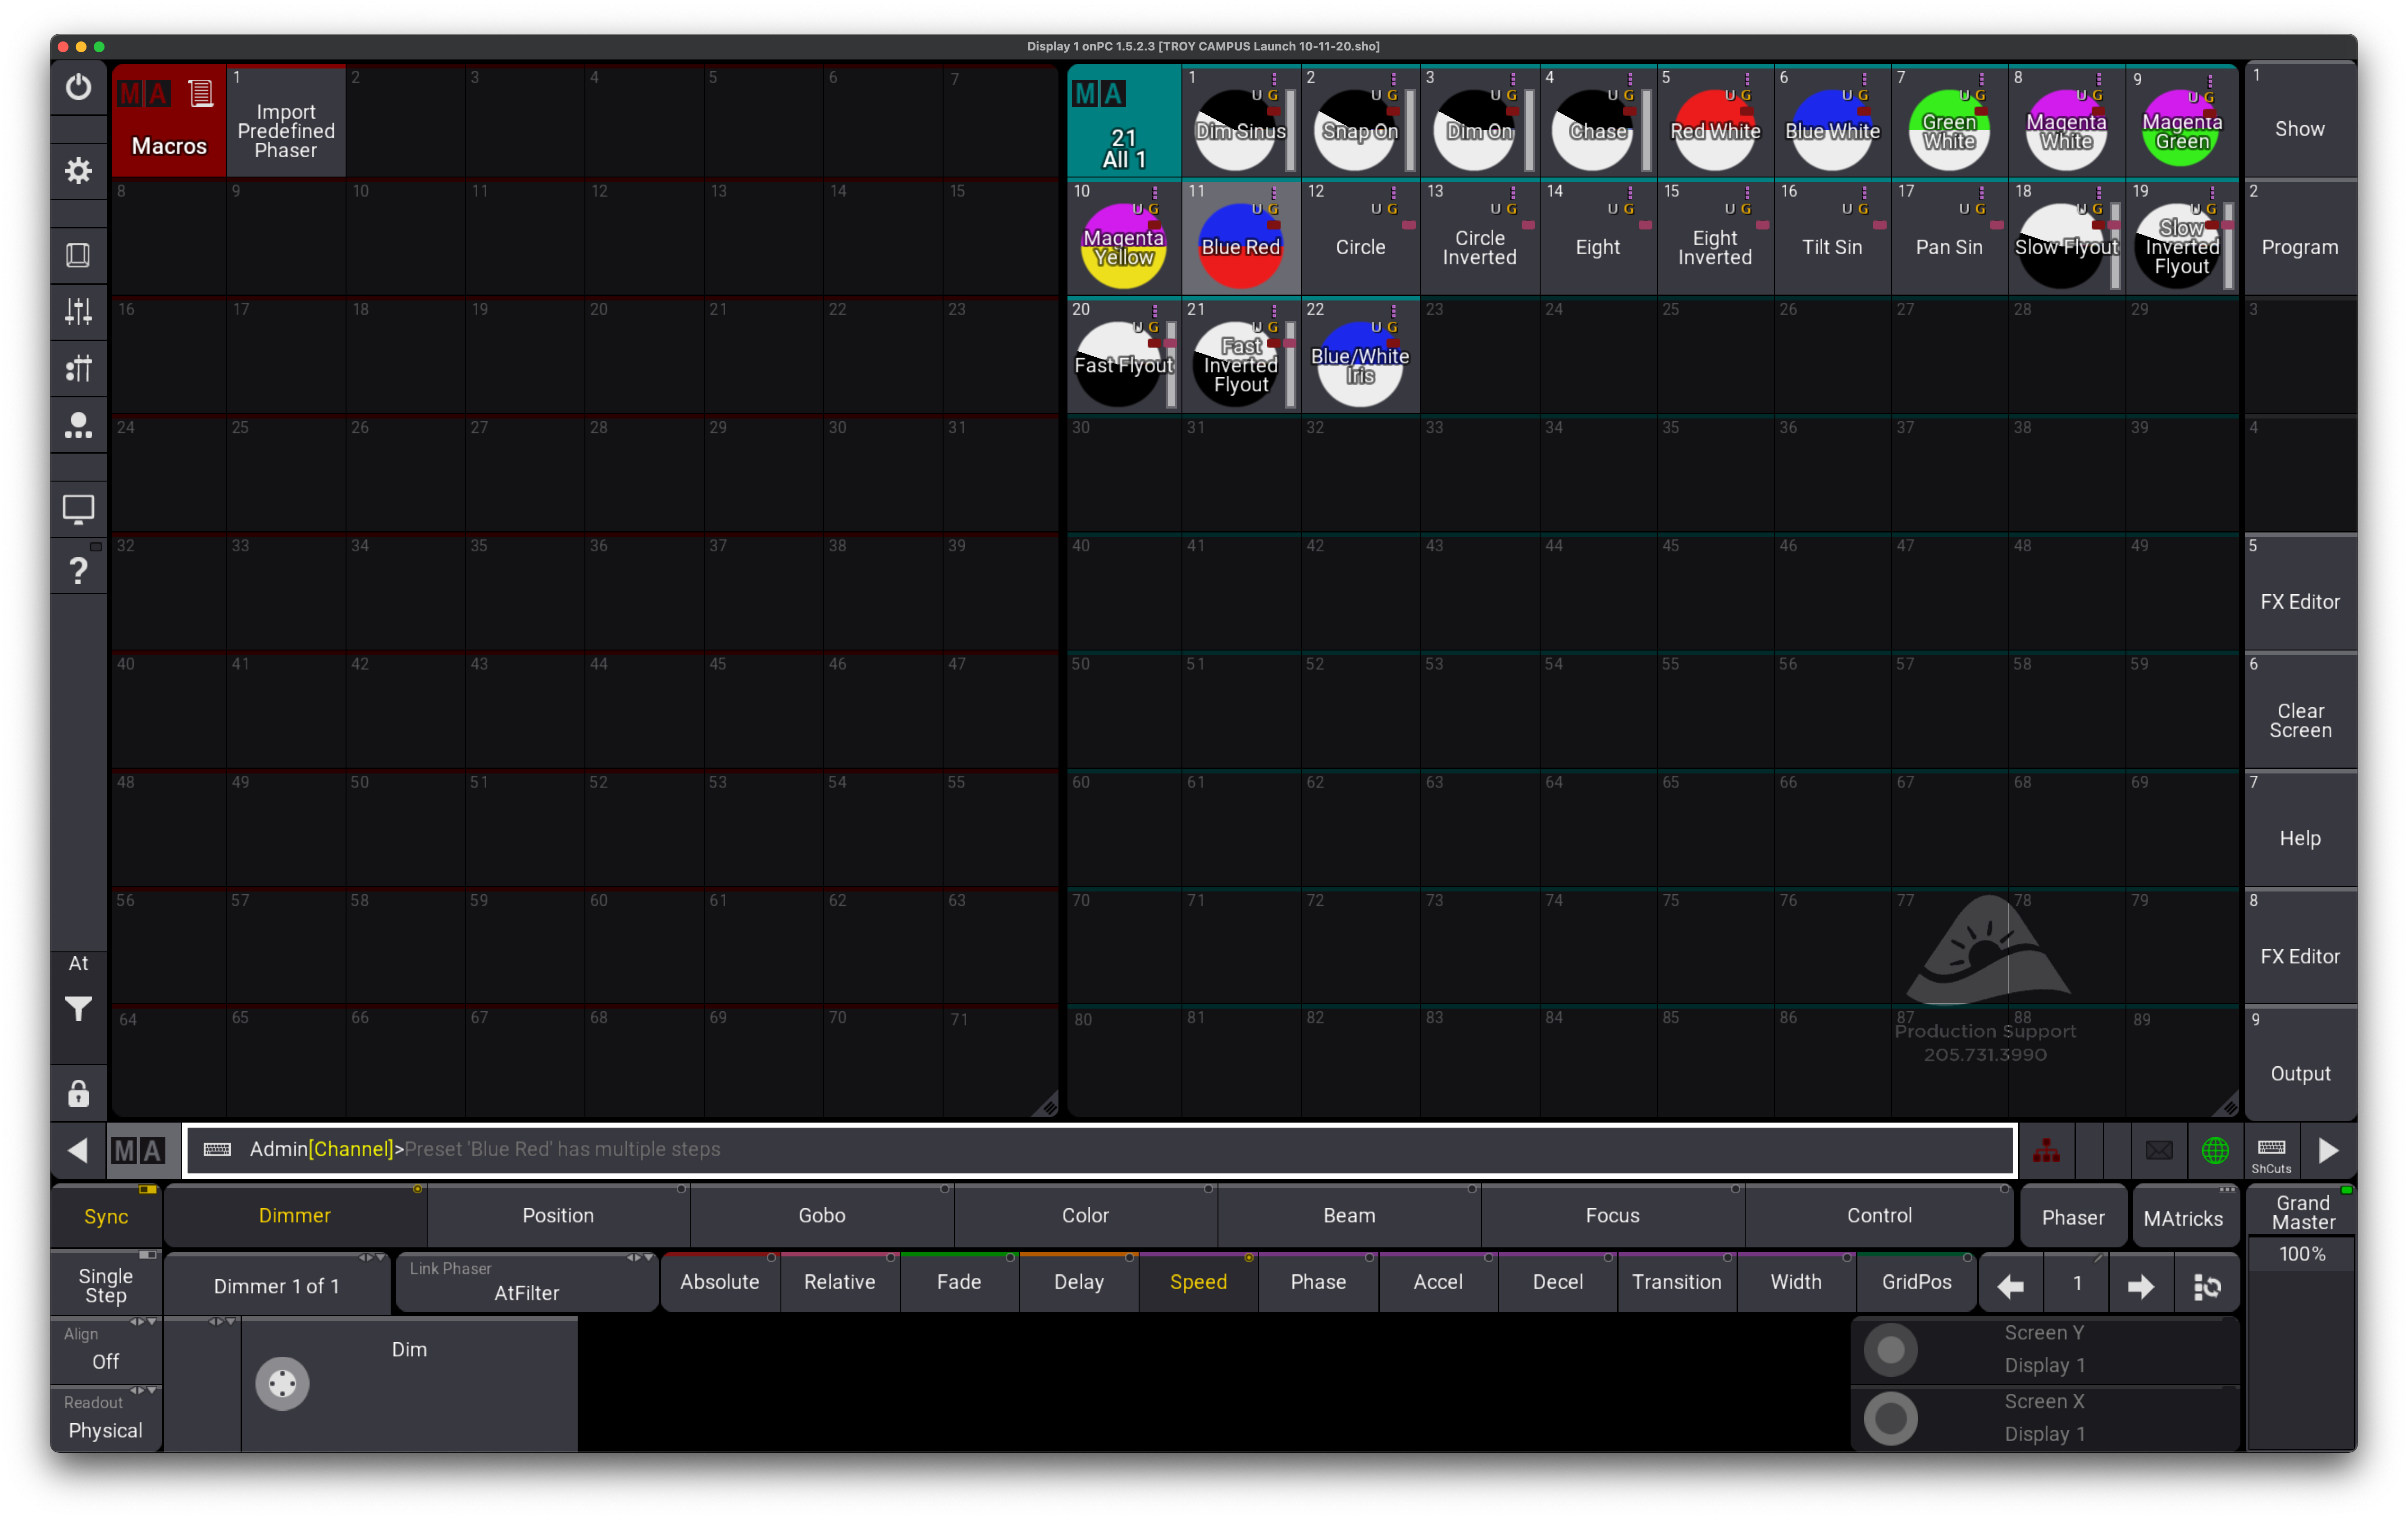
Task: Open the message envelope icon
Action: coord(2158,1150)
